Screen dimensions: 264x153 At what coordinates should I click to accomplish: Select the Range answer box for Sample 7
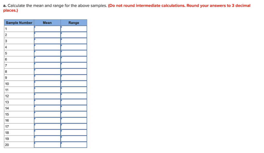coord(74,65)
